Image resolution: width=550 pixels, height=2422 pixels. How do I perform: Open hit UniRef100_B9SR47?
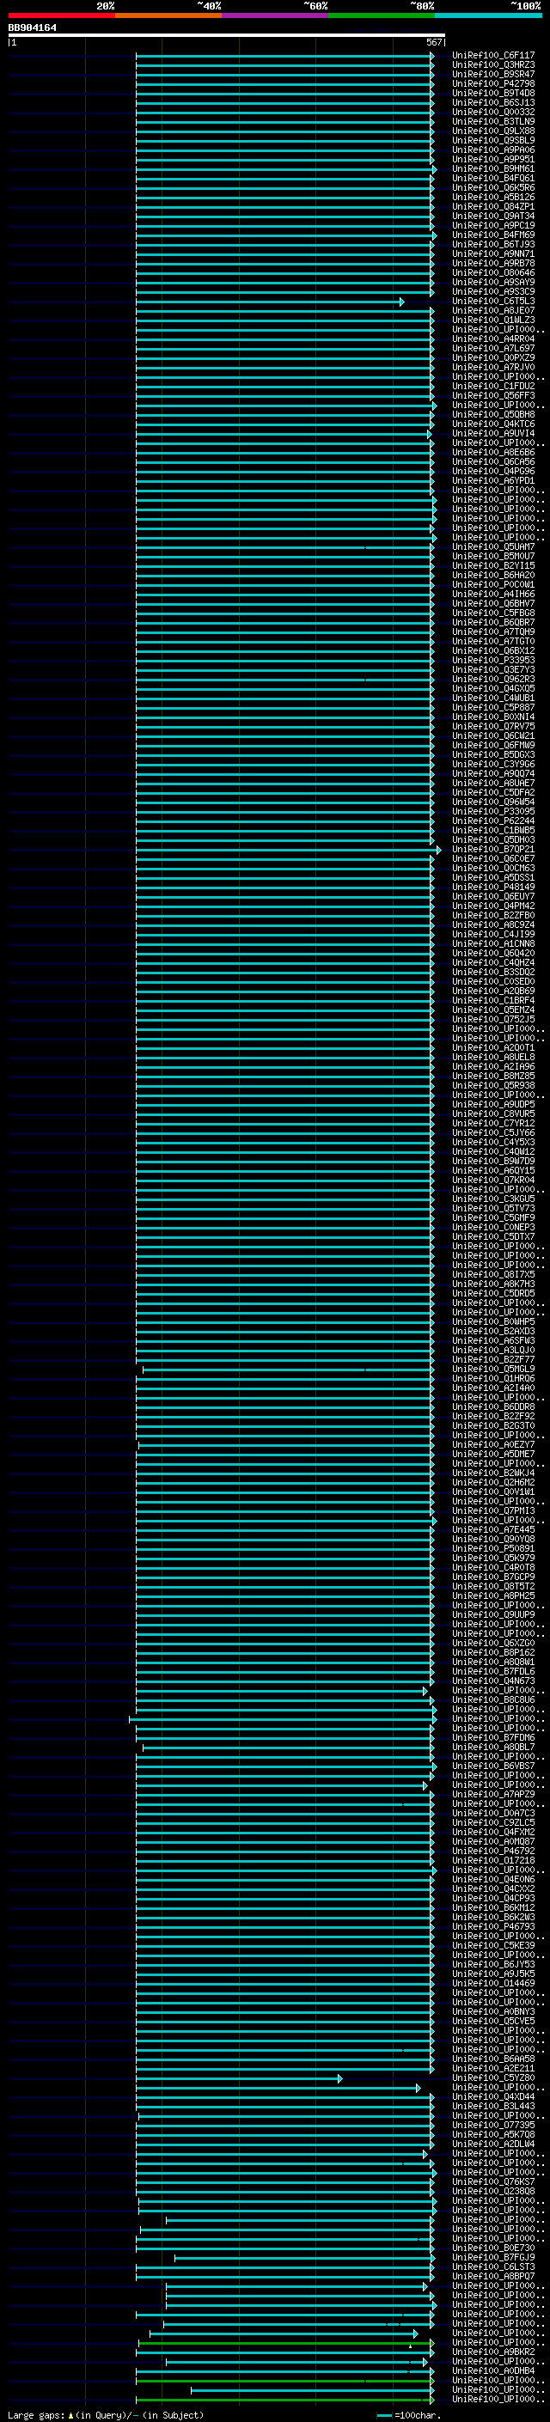(493, 74)
